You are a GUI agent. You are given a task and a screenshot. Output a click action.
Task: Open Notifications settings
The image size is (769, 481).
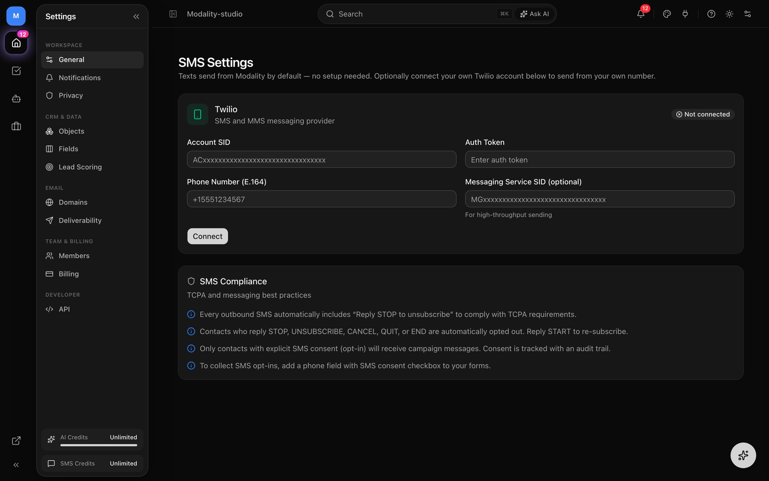point(92,77)
